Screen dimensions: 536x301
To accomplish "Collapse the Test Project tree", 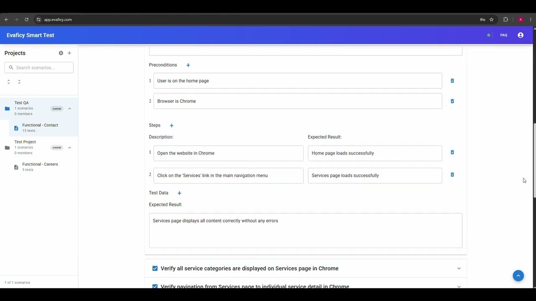I will (70, 148).
